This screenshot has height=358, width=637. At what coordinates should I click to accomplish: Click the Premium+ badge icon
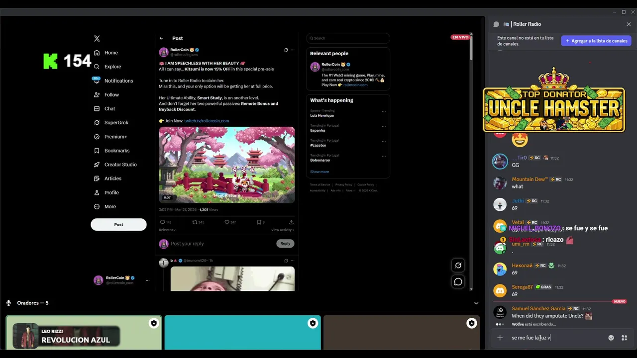point(97,136)
